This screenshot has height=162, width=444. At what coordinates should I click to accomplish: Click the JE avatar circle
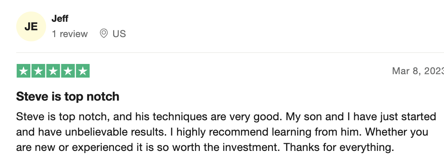(31, 26)
